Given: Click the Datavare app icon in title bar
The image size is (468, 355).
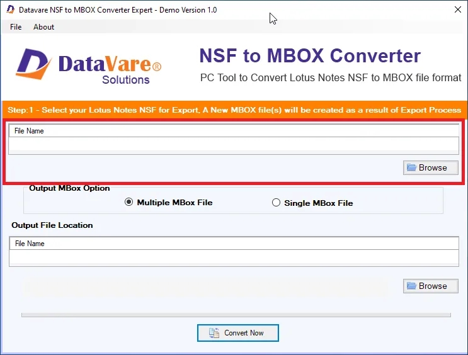Looking at the screenshot, I should pos(11,9).
